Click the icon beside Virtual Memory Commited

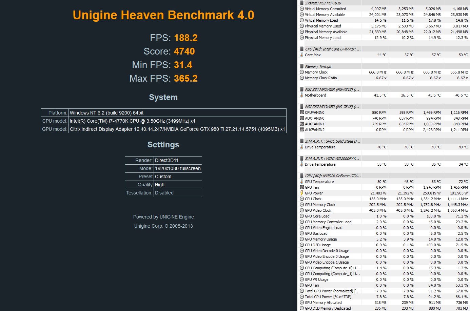pos(302,9)
